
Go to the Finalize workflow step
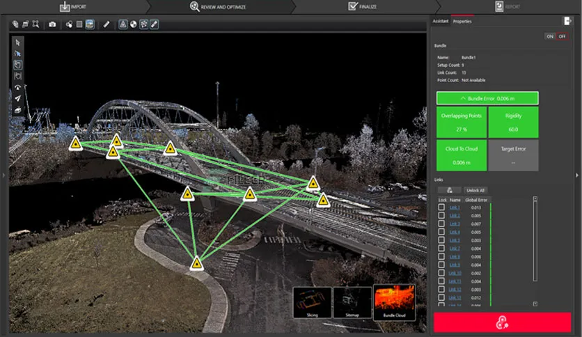362,6
